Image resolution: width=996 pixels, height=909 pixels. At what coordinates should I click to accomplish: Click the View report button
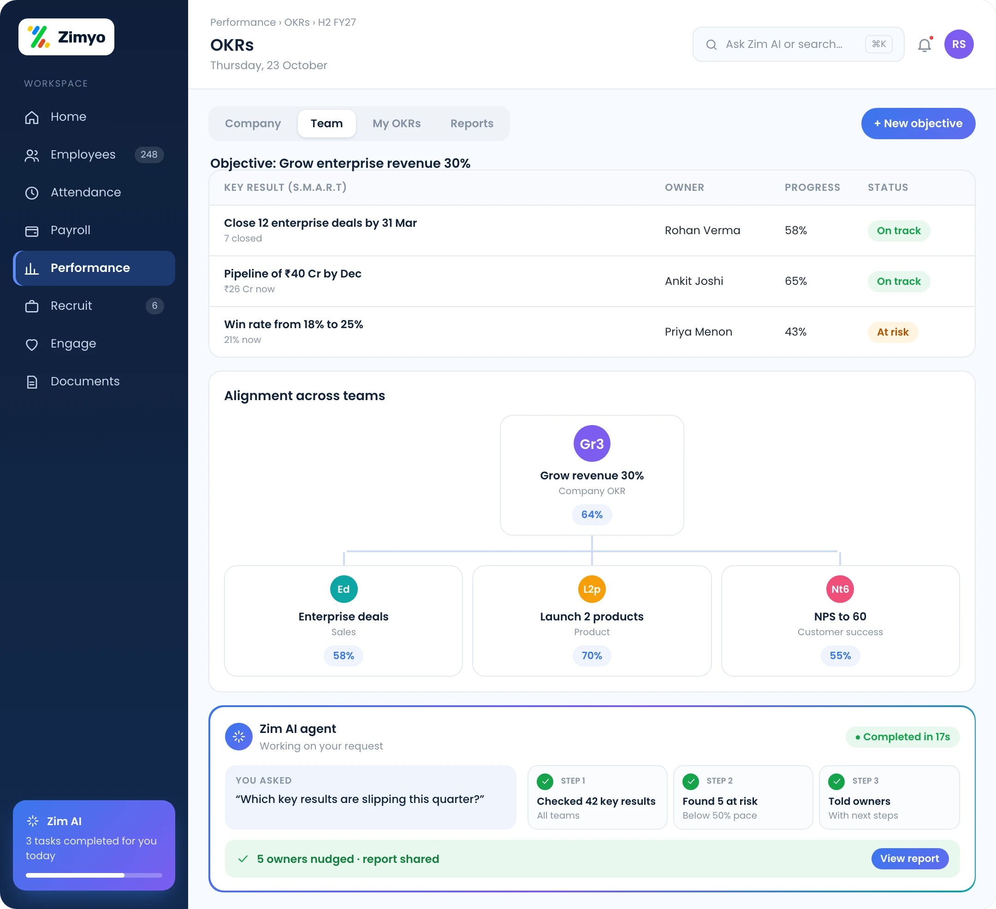(x=909, y=859)
